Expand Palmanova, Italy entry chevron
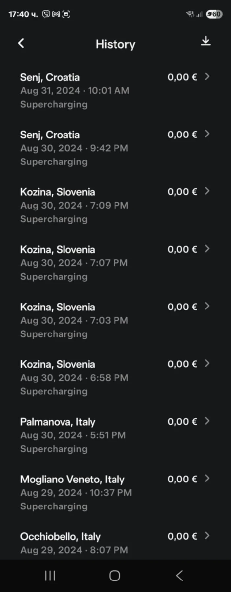 (x=207, y=421)
